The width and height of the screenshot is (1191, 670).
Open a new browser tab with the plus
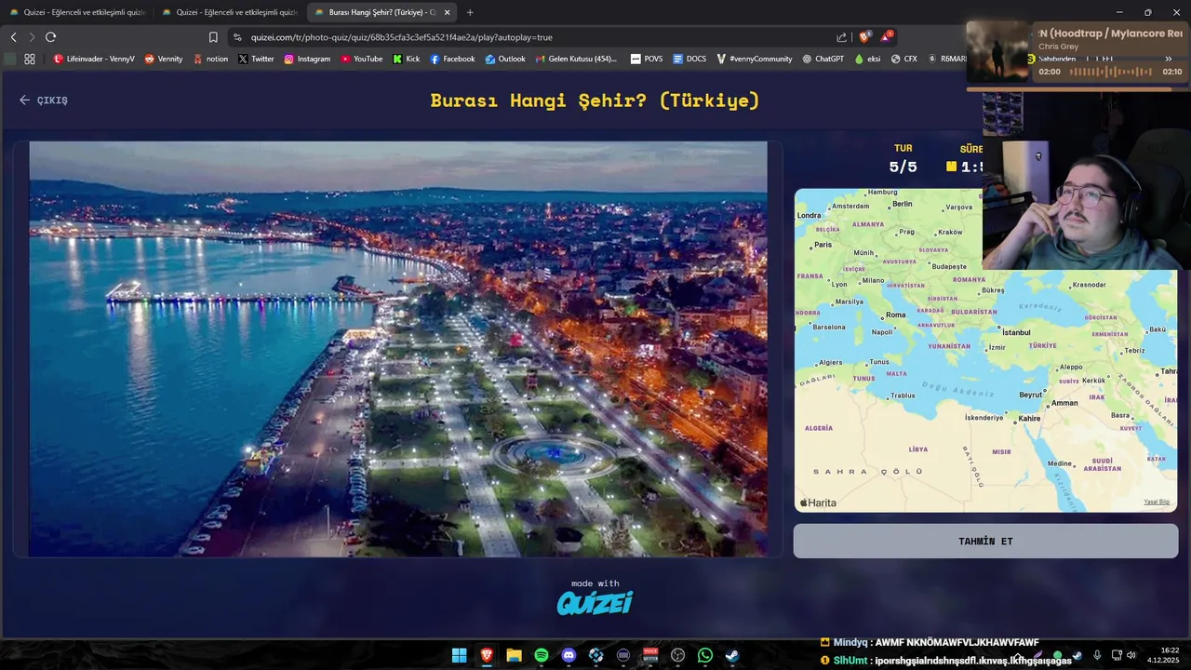pyautogui.click(x=470, y=12)
